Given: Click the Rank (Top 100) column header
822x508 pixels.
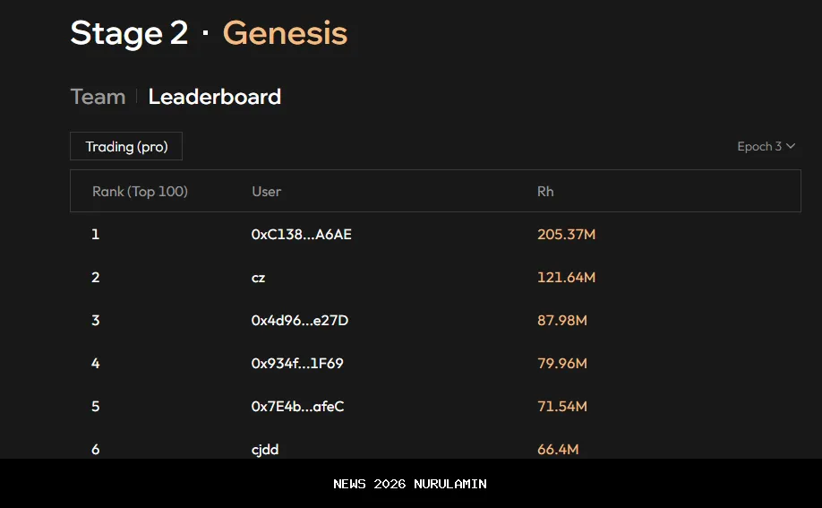Looking at the screenshot, I should pyautogui.click(x=140, y=191).
